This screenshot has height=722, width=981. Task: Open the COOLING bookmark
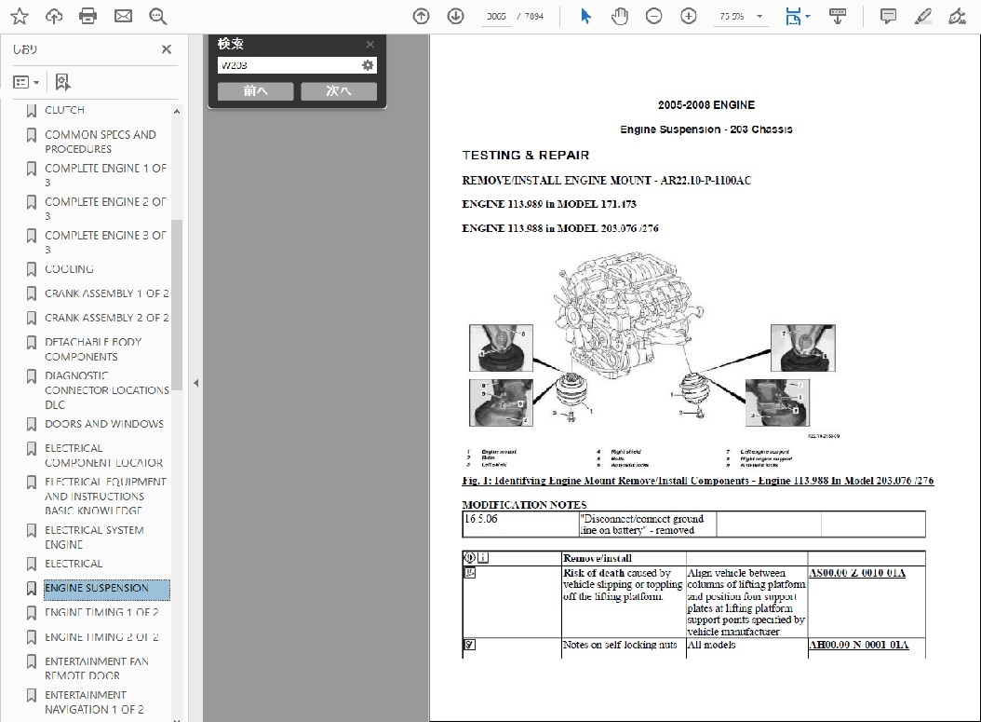click(x=70, y=269)
